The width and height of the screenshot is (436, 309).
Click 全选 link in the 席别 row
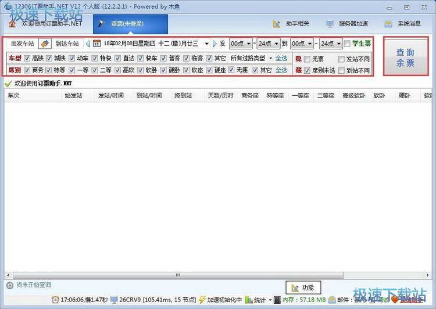(281, 70)
